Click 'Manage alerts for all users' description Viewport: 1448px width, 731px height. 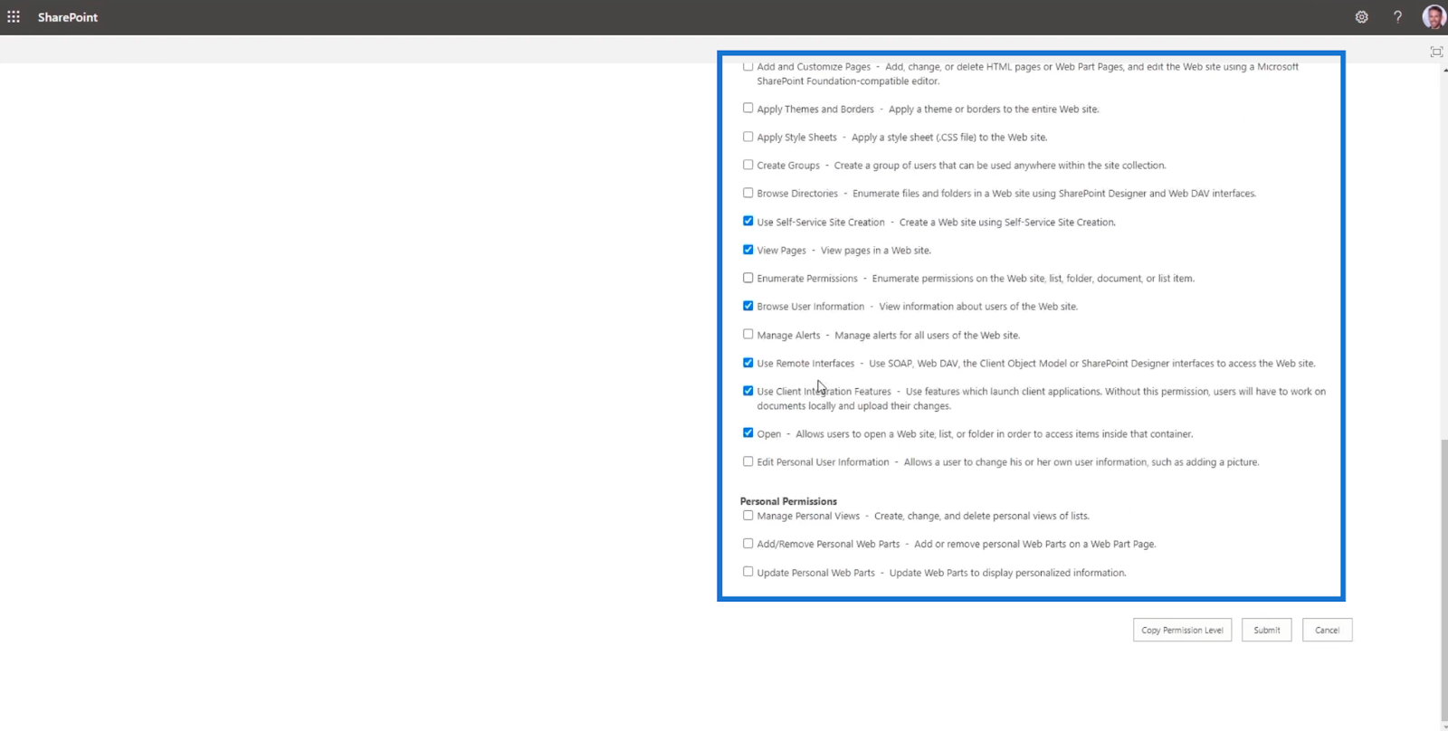(x=927, y=336)
